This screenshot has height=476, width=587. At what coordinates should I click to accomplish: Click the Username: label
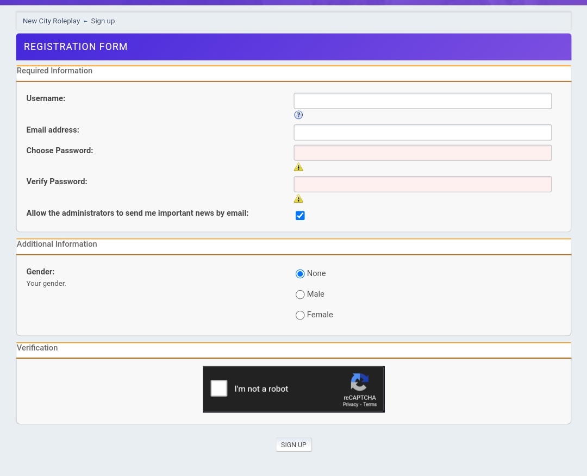pos(46,98)
